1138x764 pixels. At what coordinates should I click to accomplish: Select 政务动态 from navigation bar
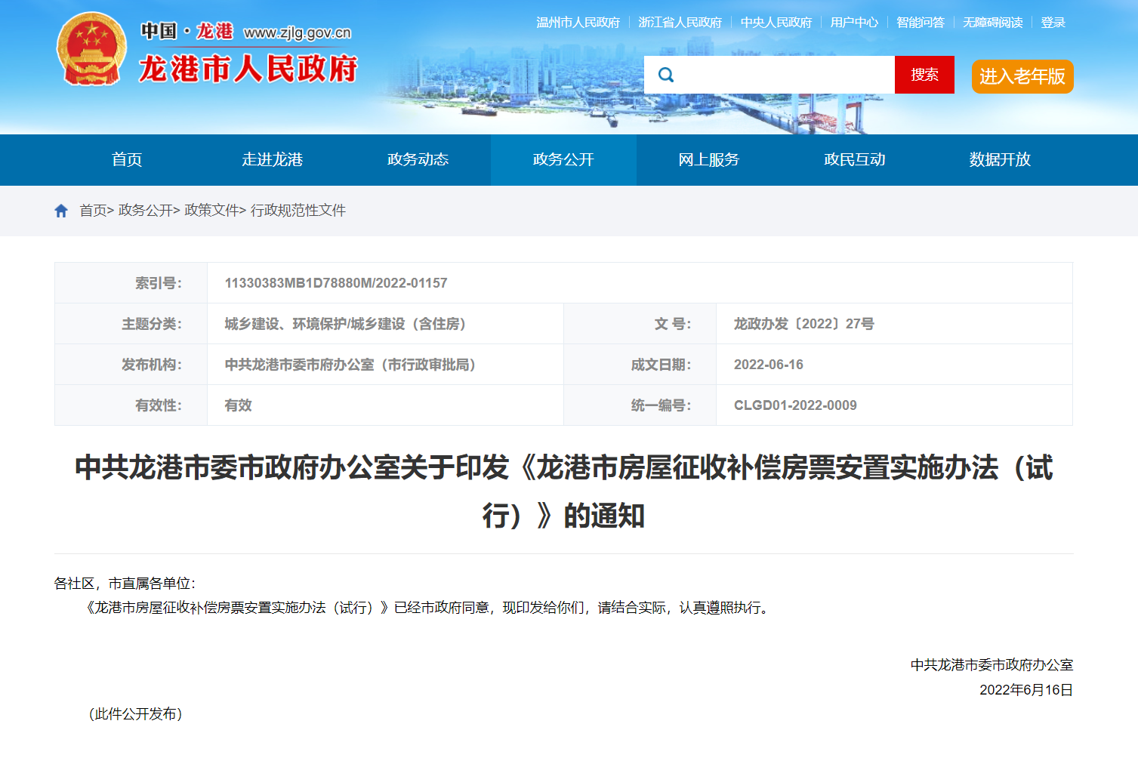pyautogui.click(x=418, y=160)
